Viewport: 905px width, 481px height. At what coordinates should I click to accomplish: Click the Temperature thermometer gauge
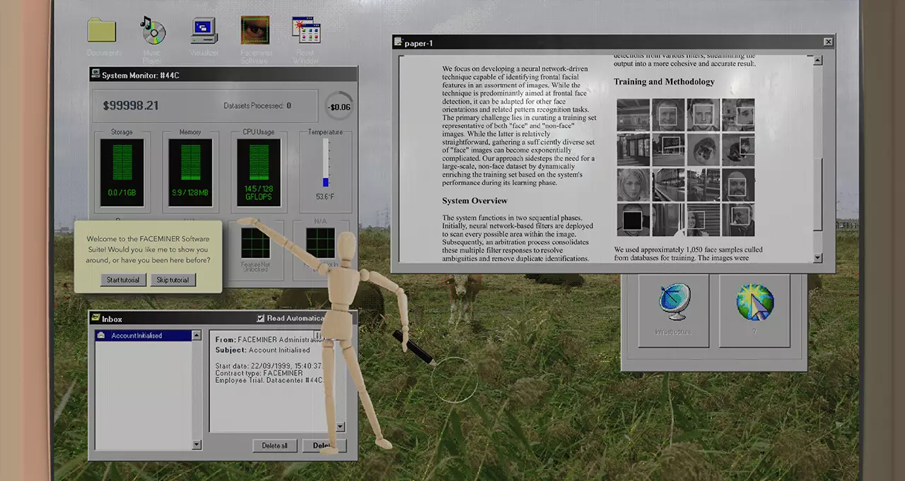(326, 162)
